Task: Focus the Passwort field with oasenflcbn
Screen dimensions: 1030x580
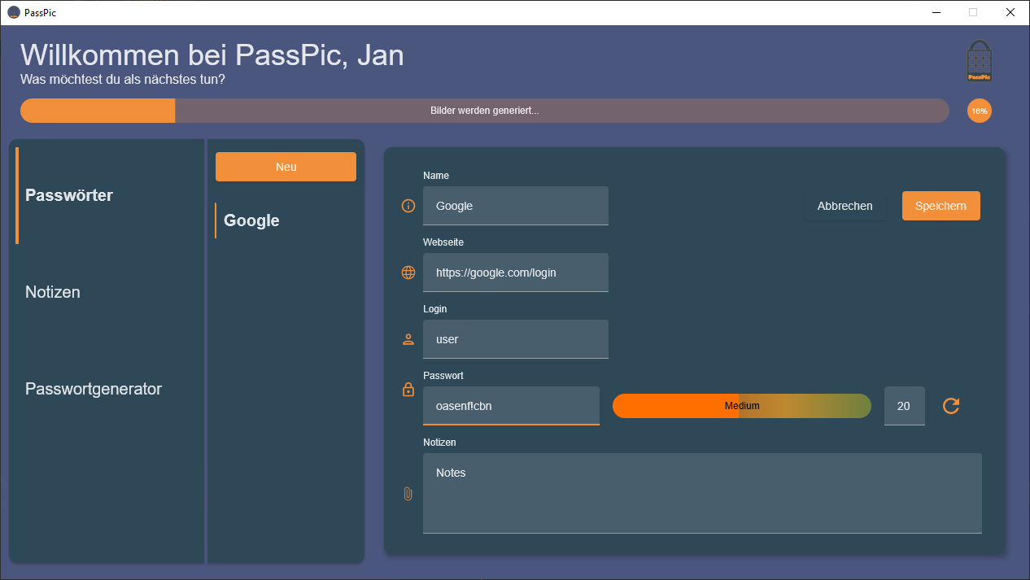Action: click(511, 406)
